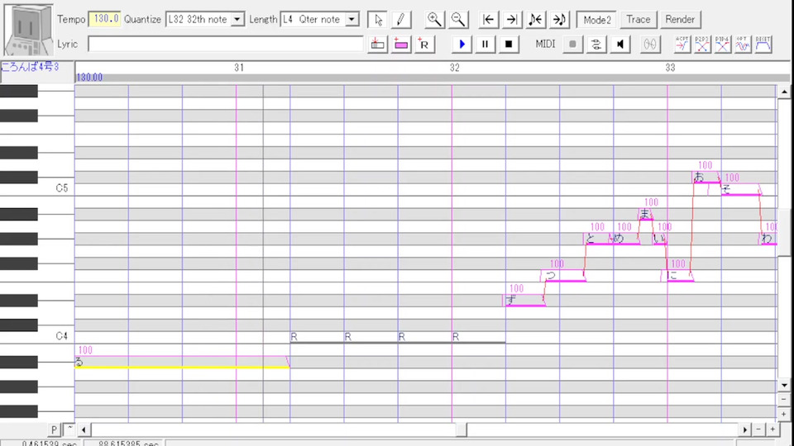794x446 pixels.
Task: Toggle the P button at bottom left
Action: coord(55,429)
